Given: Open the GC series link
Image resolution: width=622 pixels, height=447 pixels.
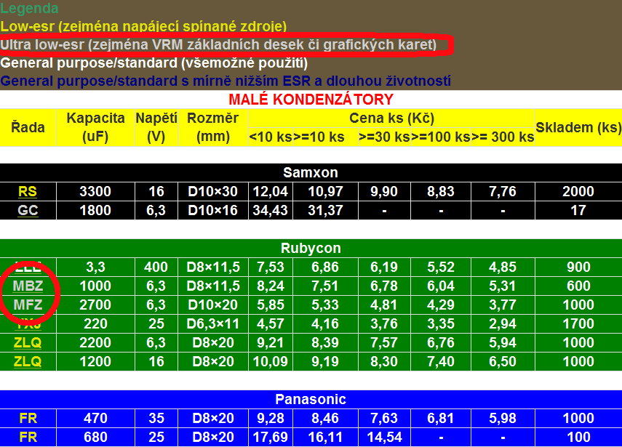Looking at the screenshot, I should tap(28, 211).
